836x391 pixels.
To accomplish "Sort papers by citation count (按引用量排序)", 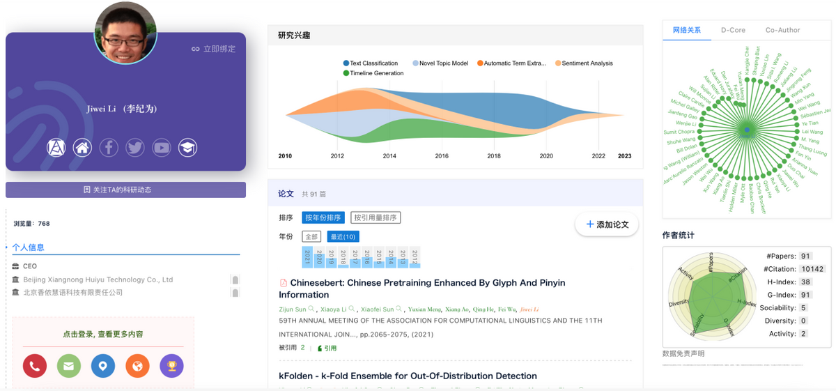I will (x=376, y=217).
